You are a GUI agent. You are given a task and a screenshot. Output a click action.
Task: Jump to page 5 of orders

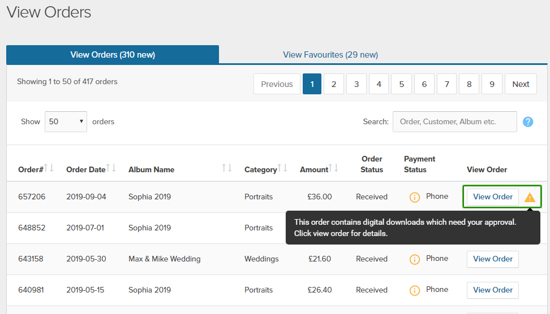coord(401,84)
